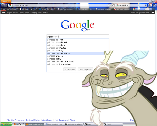The width and height of the screenshot is (157, 126).
Task: Open a new tab with plus button
Action: point(153,9)
